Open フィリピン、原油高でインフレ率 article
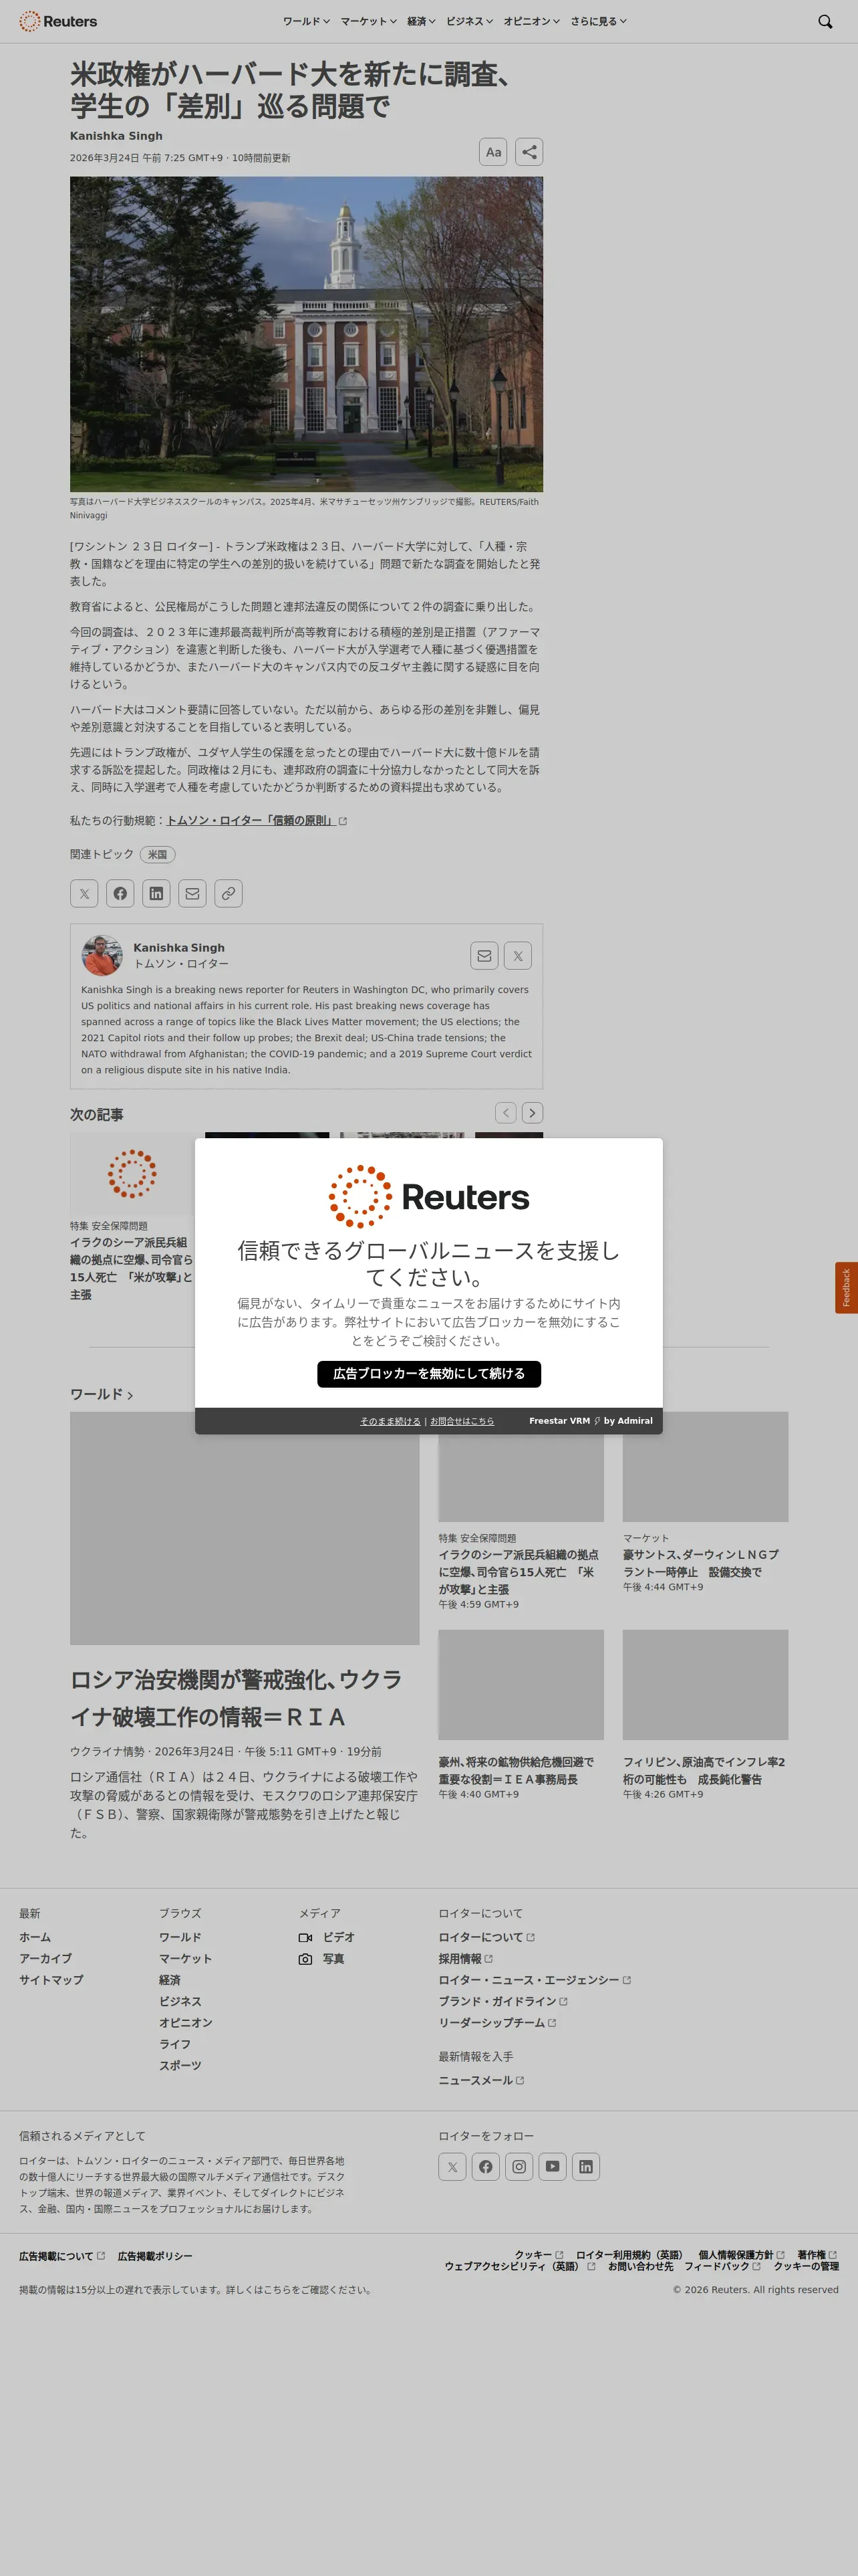The height and width of the screenshot is (2576, 858). 704,1770
